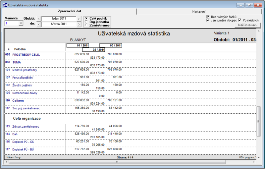
Task: Click the Mzdové prostředky row
Action: pyautogui.click(x=130, y=71)
